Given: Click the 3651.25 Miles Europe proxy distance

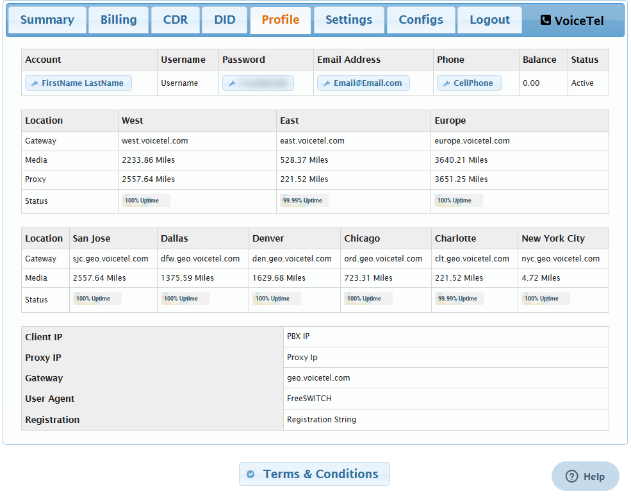Looking at the screenshot, I should [461, 179].
